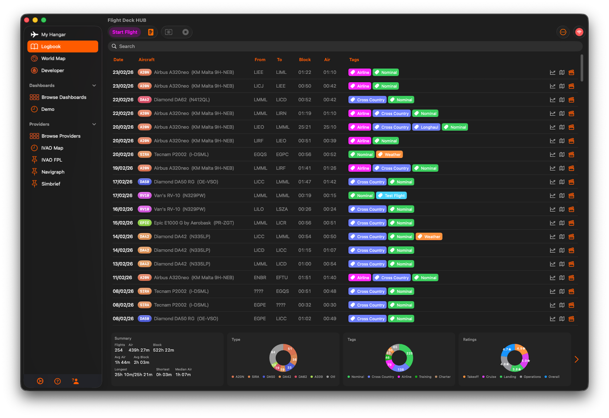
Task: Open the flight notes document icon beside Start Flight
Action: 150,32
